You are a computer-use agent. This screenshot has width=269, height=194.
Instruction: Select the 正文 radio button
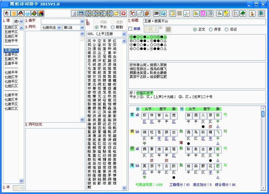[x=195, y=29]
